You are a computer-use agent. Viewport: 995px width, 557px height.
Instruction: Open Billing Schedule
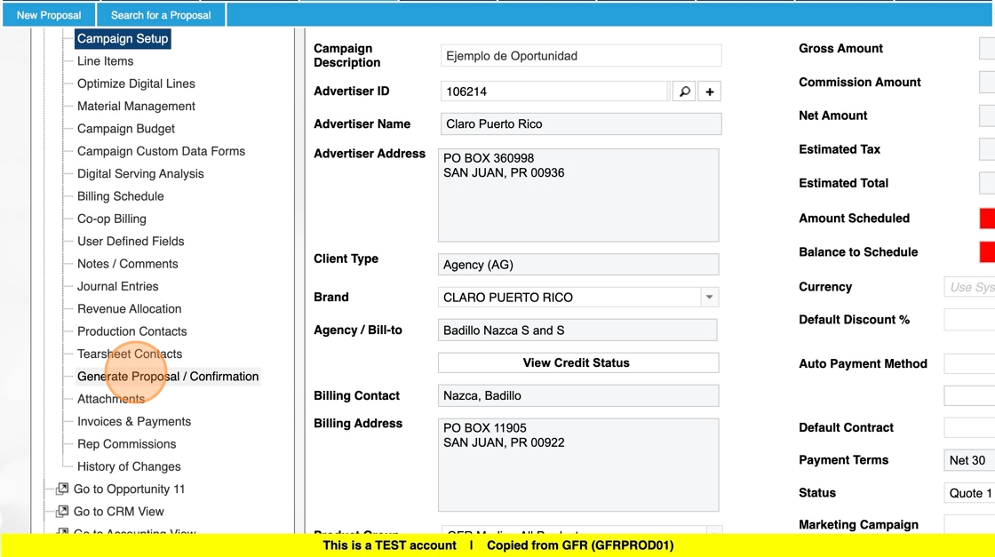(121, 196)
